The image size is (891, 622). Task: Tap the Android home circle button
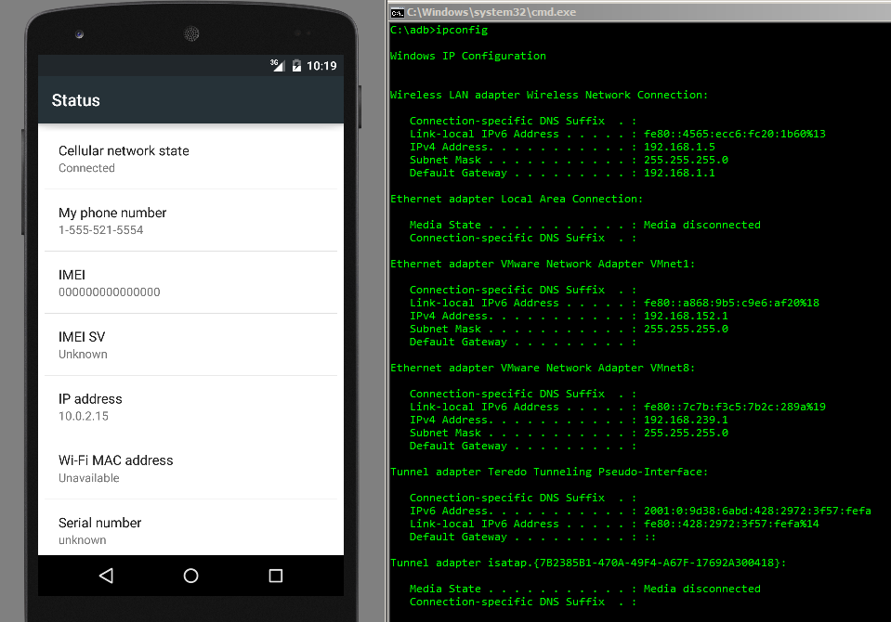point(191,576)
